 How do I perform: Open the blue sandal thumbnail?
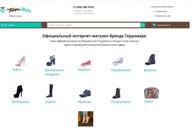(x=52, y=60)
